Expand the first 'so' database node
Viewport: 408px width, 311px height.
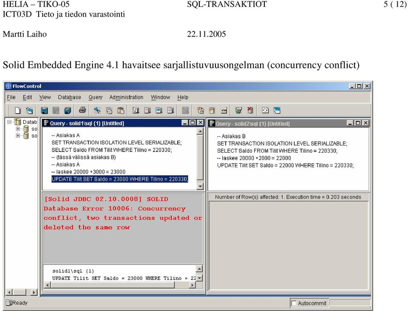(18, 129)
